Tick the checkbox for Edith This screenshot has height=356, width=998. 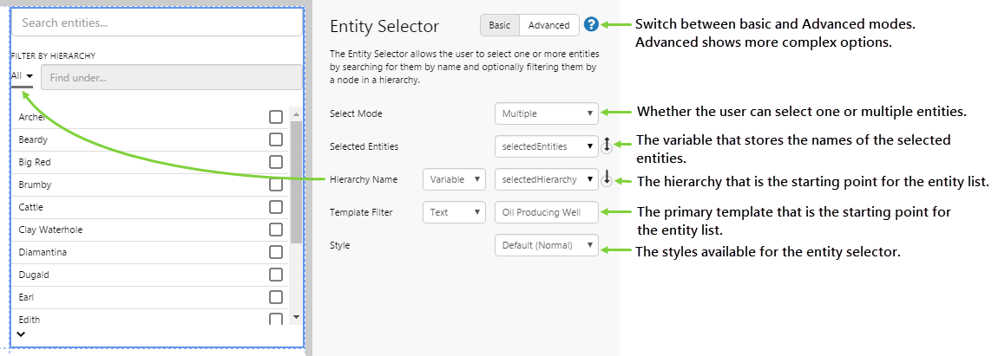276,319
